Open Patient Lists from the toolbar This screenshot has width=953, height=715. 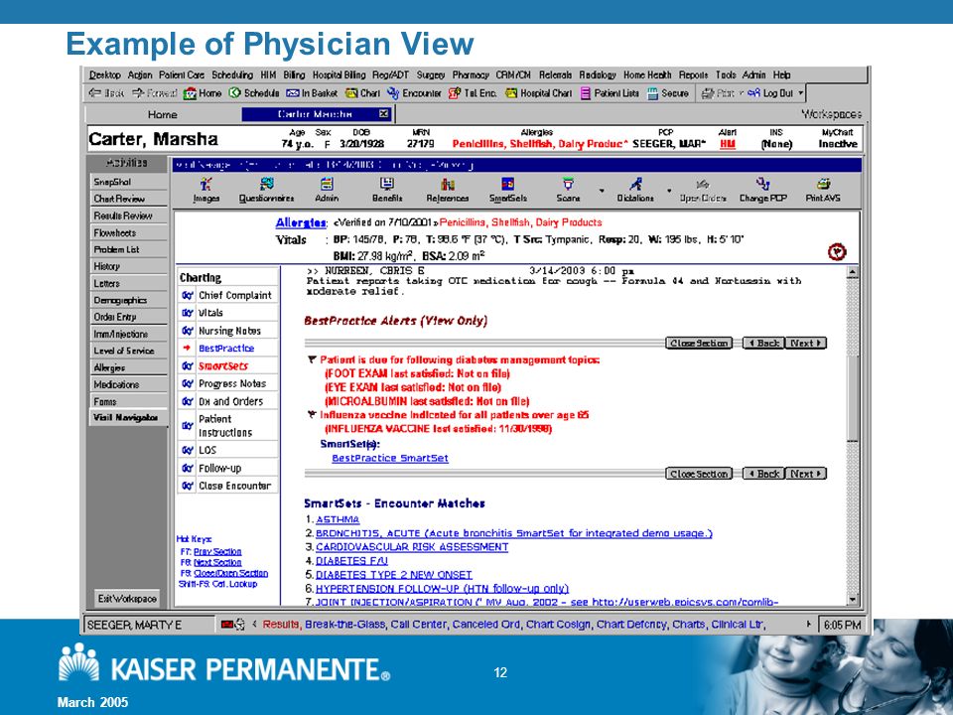[x=610, y=93]
